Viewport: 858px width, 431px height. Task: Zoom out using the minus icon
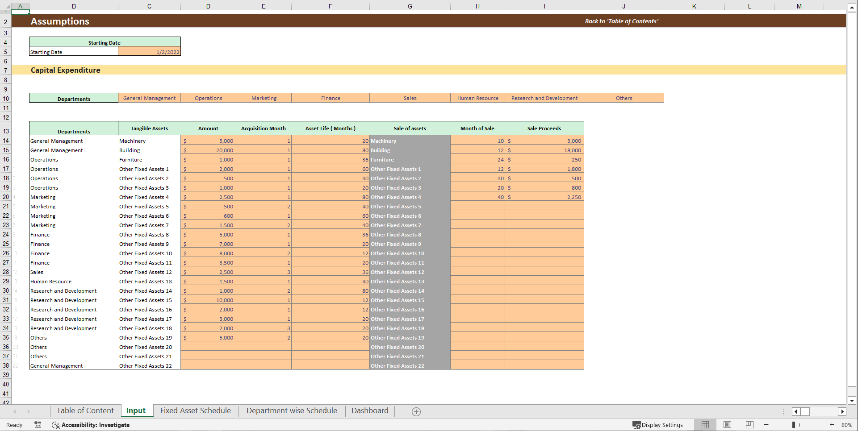(x=766, y=425)
